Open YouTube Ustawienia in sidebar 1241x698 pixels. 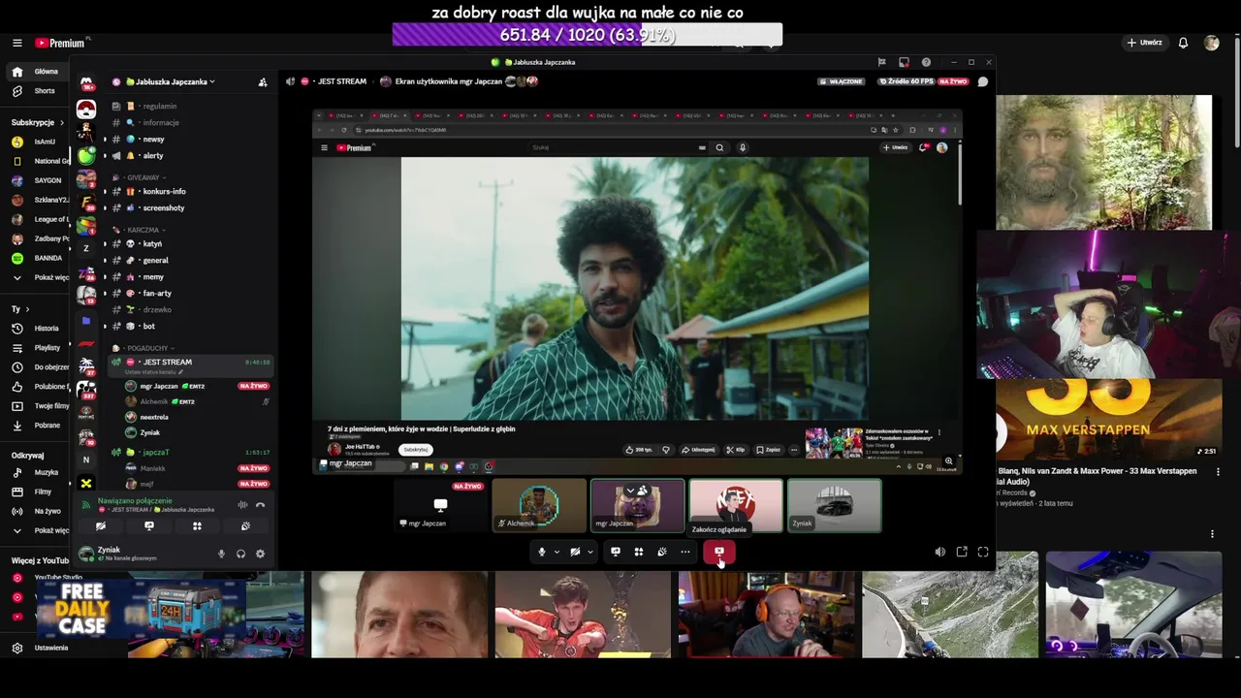pos(41,648)
